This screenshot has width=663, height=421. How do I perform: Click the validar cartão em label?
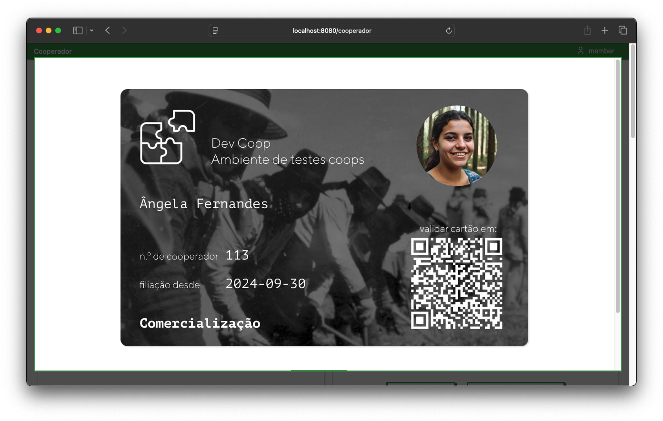pyautogui.click(x=458, y=229)
